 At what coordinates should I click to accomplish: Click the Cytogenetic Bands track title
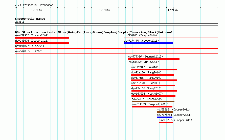click(x=30, y=19)
